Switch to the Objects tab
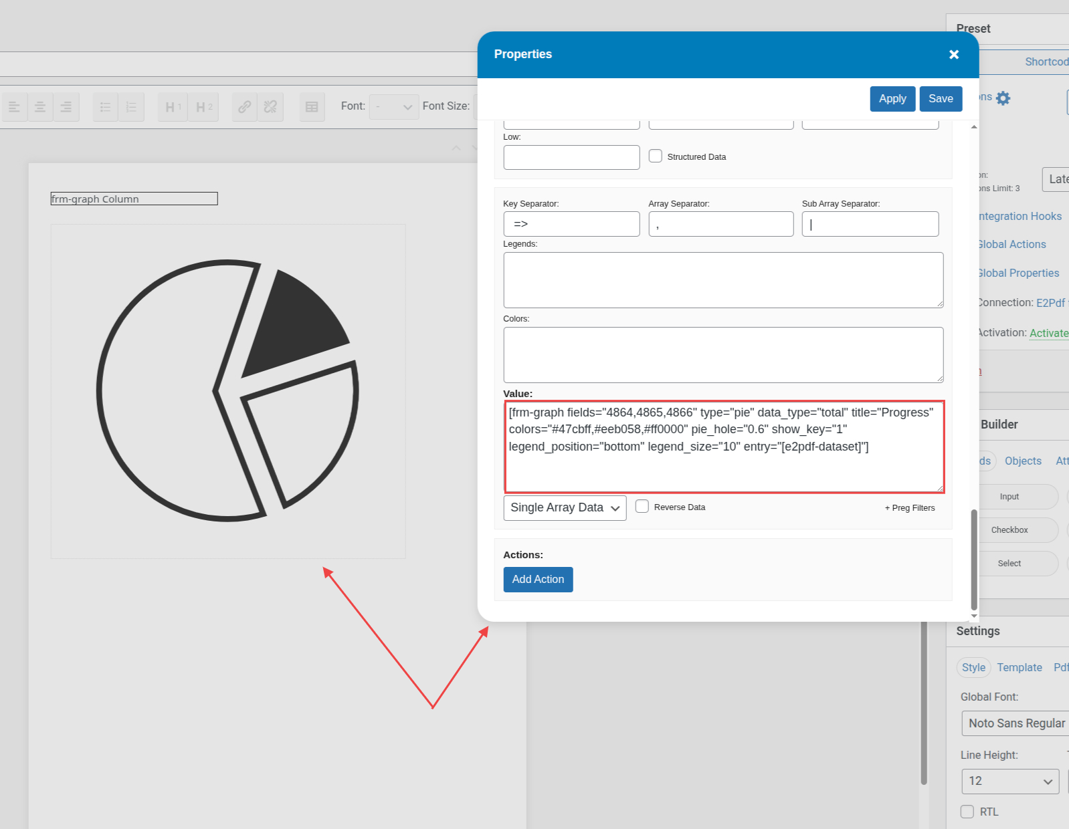Viewport: 1069px width, 829px height. pos(1023,461)
